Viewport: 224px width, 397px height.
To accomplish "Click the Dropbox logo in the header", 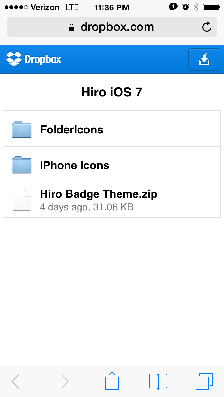I will point(34,59).
